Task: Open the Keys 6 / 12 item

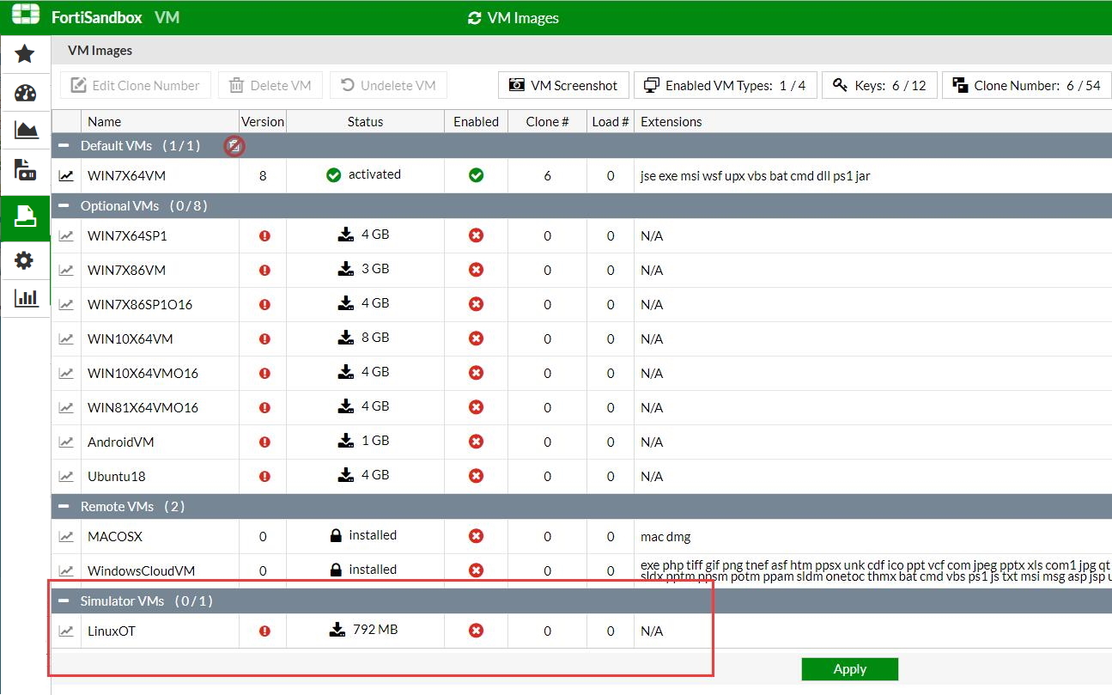Action: pos(879,85)
